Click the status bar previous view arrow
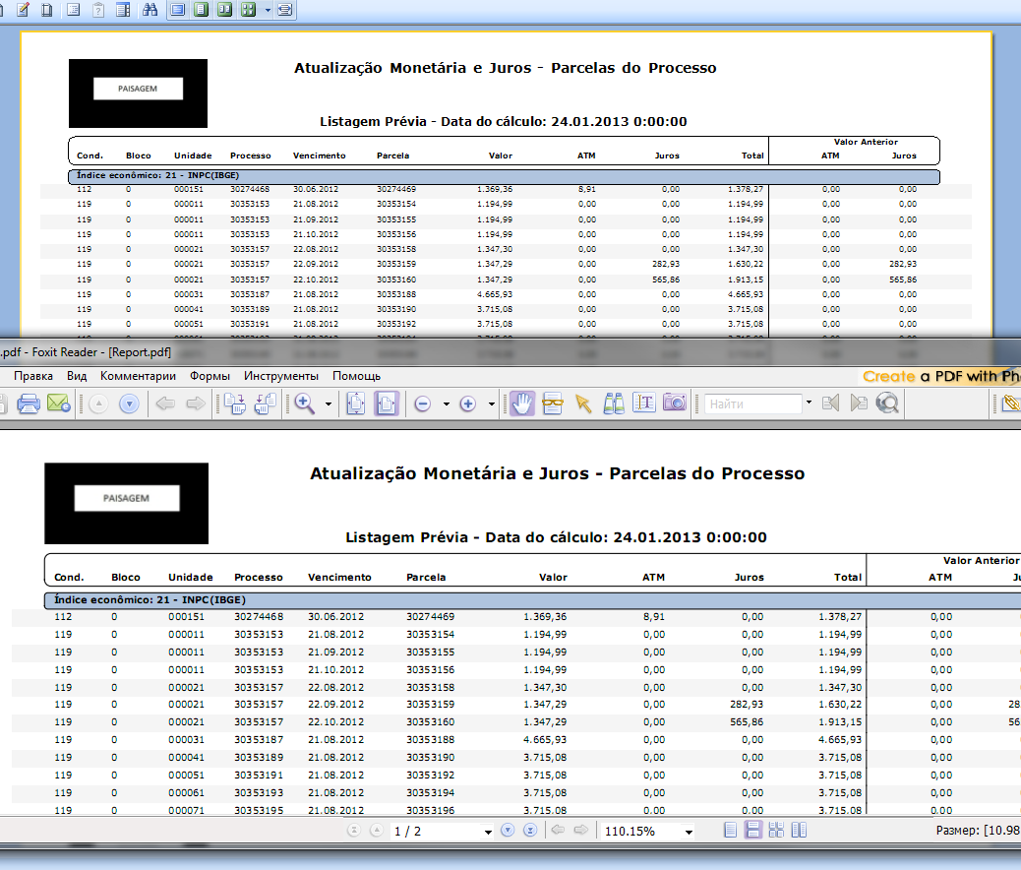 coord(558,830)
